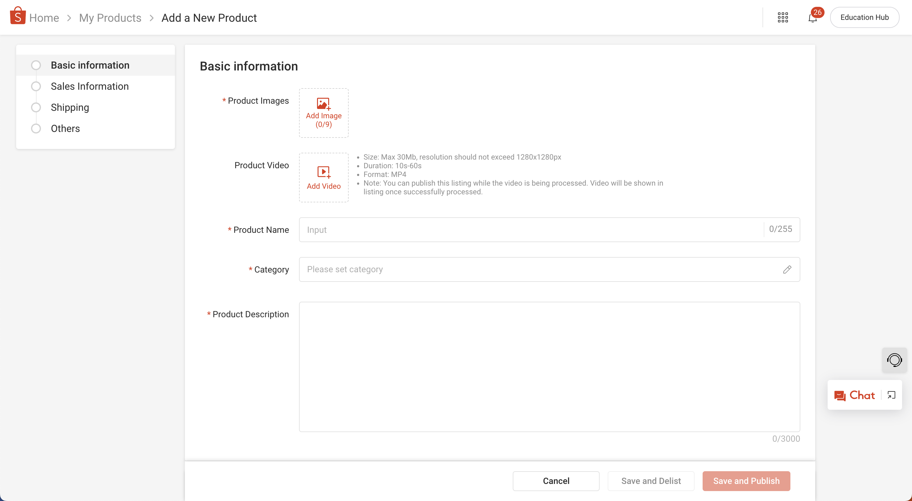Navigate to My Products breadcrumb
The width and height of the screenshot is (912, 501).
[110, 18]
